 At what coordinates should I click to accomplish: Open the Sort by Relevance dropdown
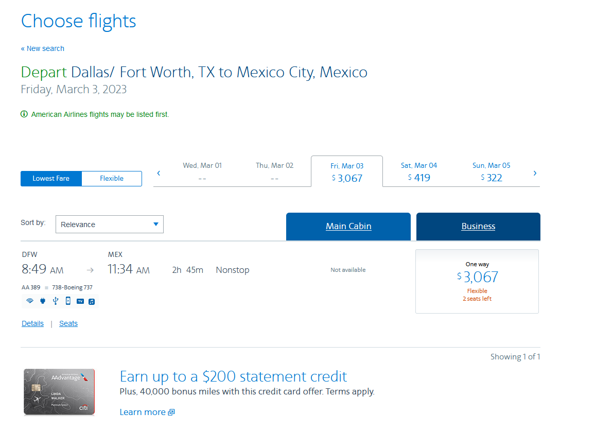109,225
